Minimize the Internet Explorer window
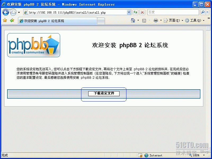The width and height of the screenshot is (212, 159). [x=195, y=5]
